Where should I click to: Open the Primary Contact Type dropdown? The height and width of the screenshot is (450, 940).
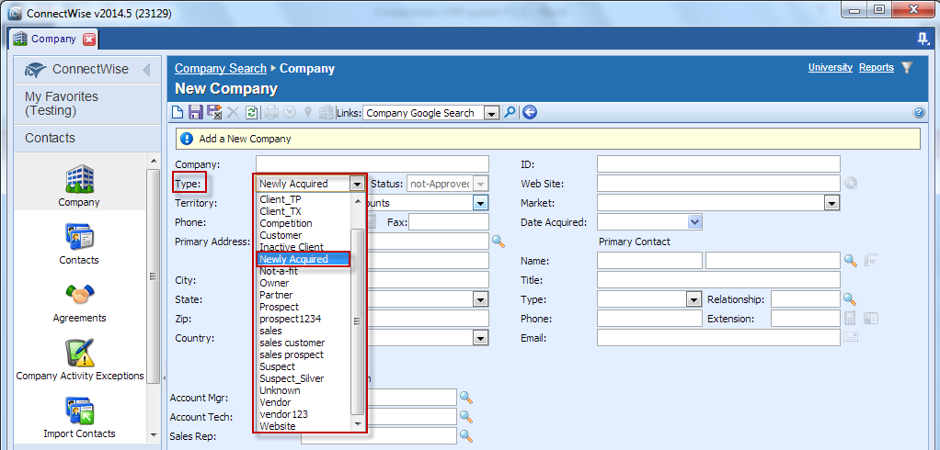694,298
